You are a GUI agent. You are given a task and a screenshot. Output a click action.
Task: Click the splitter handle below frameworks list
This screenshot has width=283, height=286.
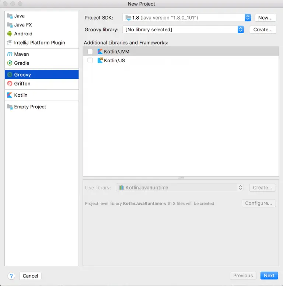[x=181, y=178]
